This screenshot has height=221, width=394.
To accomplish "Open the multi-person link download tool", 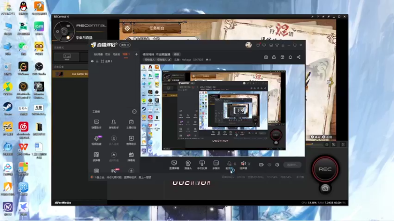I will click(114, 140).
